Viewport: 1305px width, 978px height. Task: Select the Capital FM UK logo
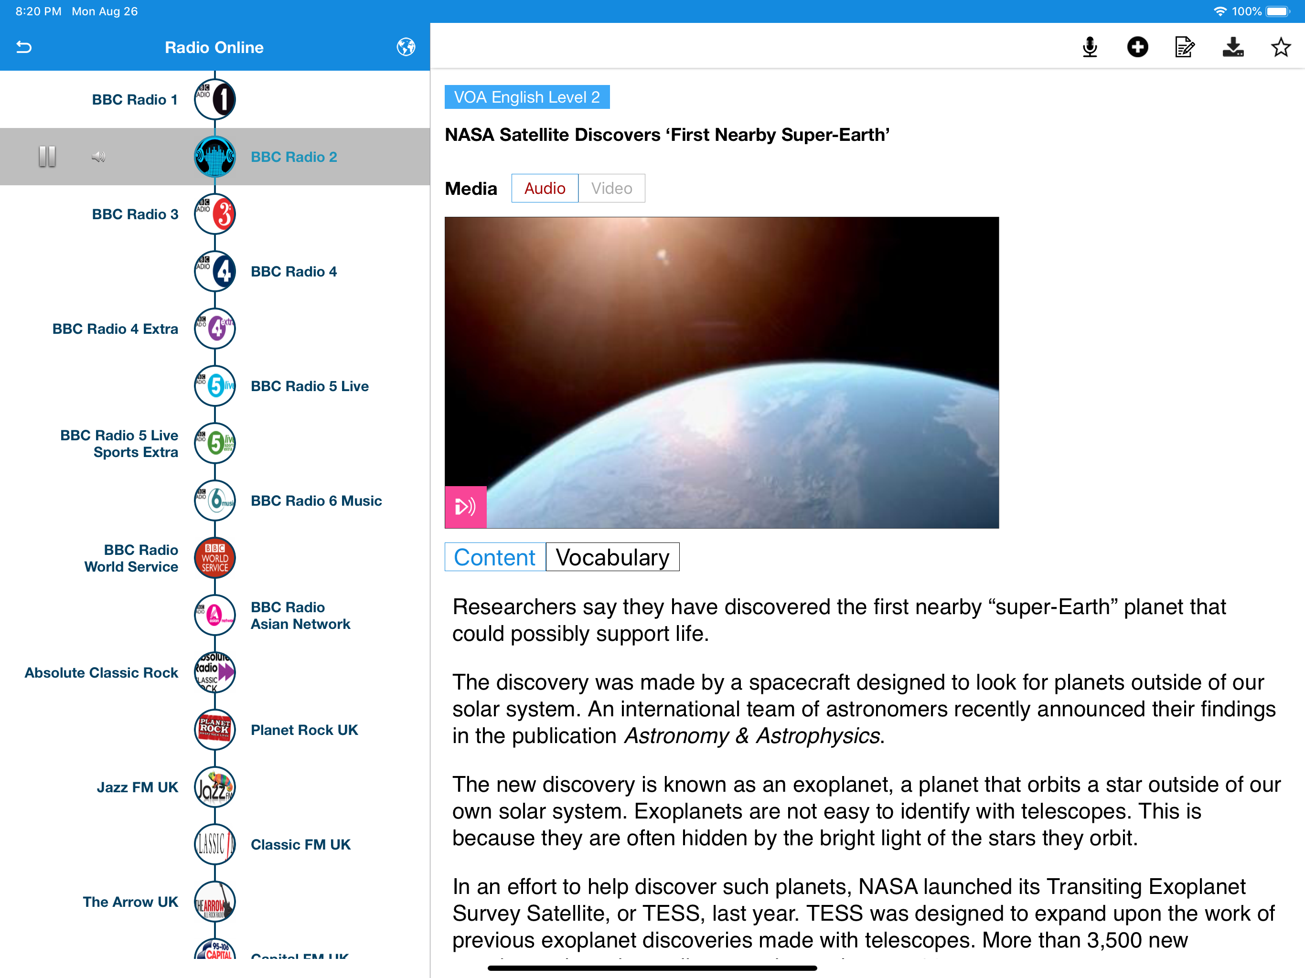click(x=215, y=948)
